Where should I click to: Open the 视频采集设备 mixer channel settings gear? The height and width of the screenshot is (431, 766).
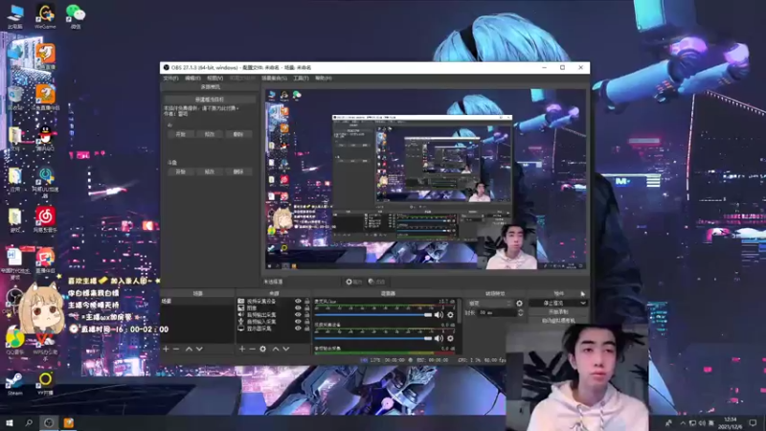[450, 338]
